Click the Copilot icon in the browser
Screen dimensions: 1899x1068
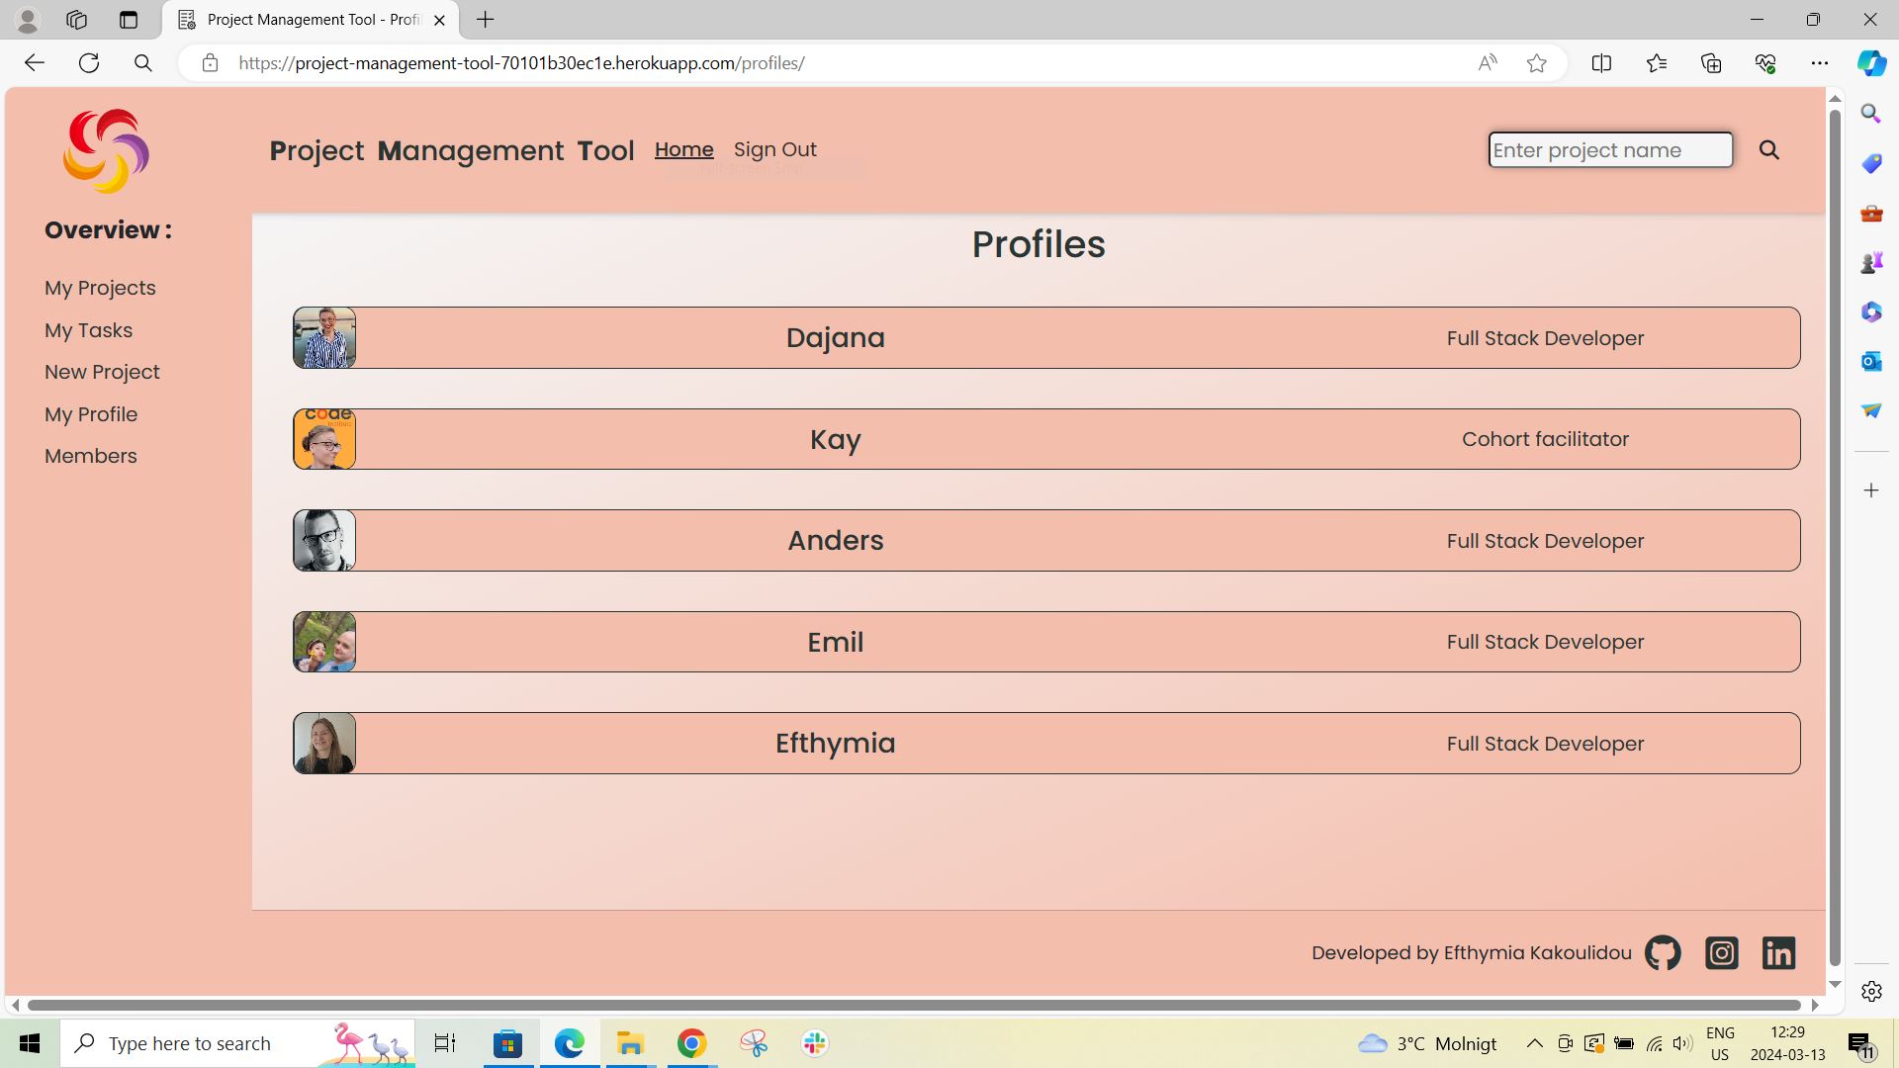(x=1870, y=62)
